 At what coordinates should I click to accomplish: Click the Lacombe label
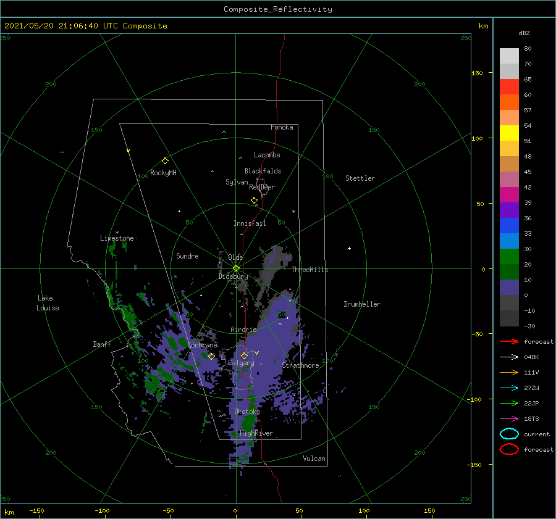click(x=267, y=155)
